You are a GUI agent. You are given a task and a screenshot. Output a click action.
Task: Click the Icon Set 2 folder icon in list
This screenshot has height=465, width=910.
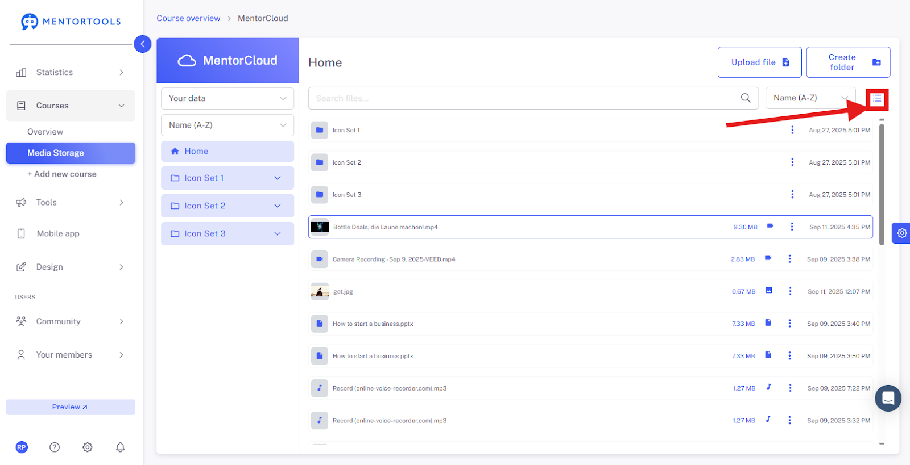coord(320,162)
